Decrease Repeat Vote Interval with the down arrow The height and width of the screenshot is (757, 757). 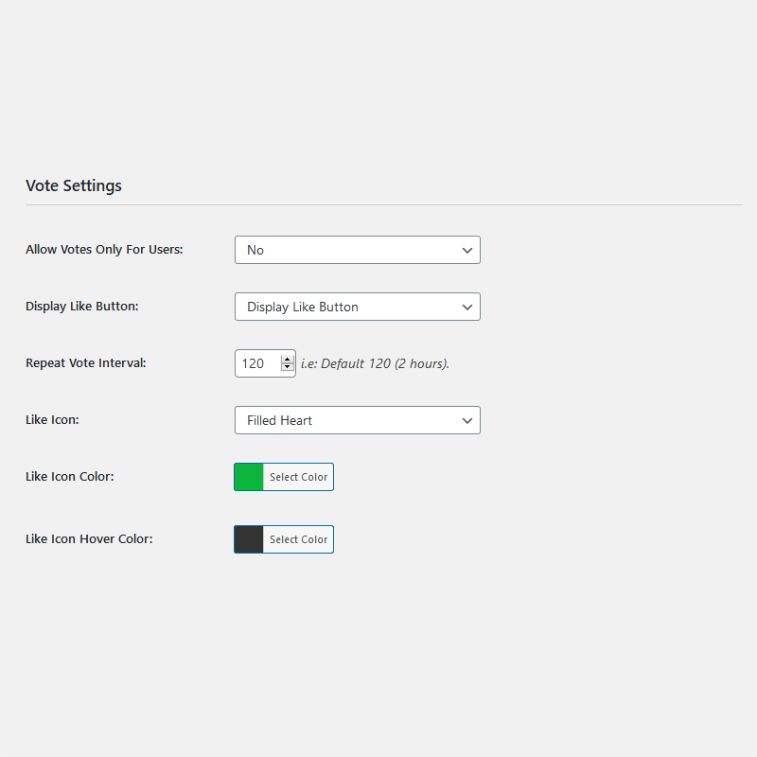pos(288,367)
